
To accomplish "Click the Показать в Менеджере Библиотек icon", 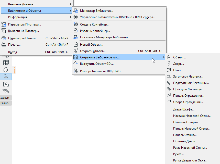I will 76,37.
